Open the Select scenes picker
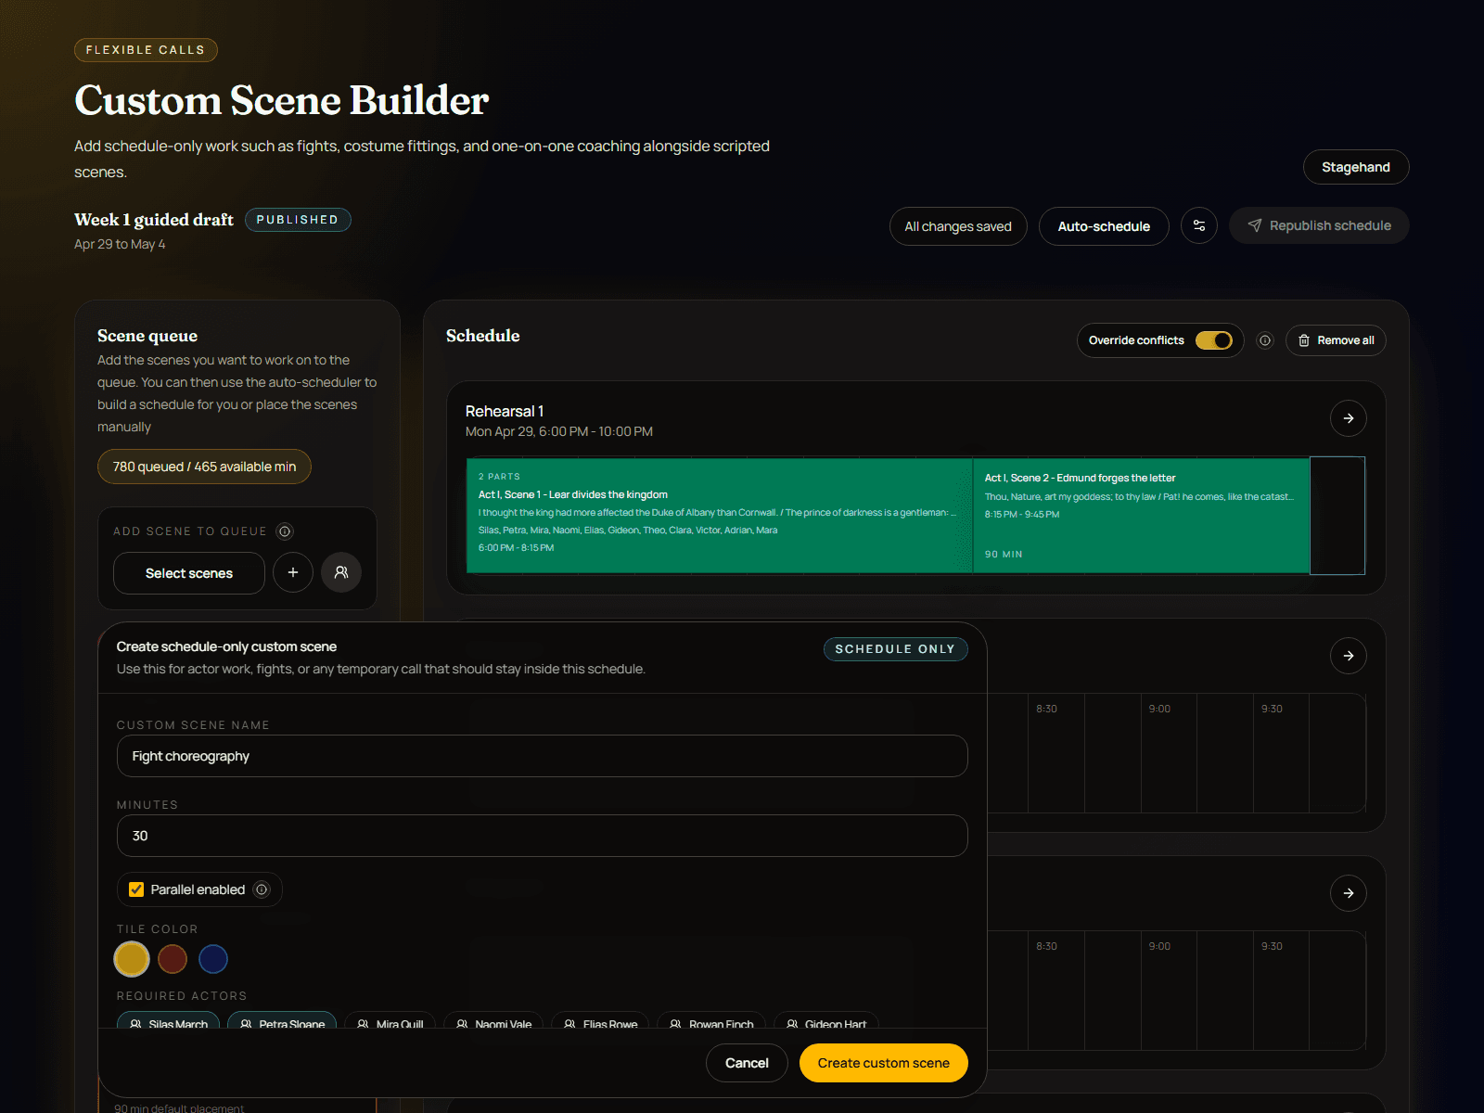 (x=189, y=573)
